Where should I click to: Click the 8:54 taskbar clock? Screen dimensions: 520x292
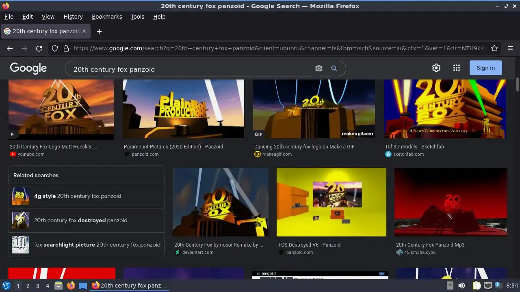(x=512, y=286)
